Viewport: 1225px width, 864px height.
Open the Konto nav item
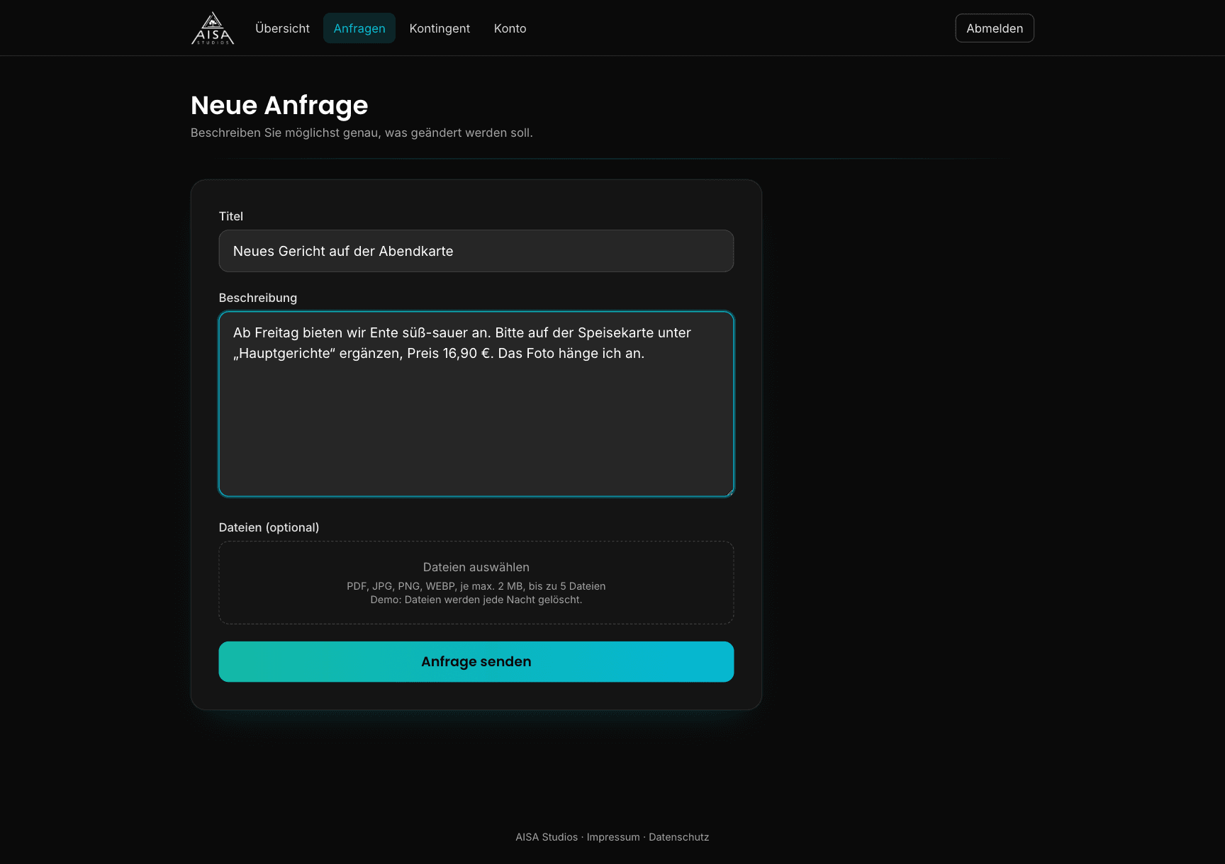(x=510, y=28)
